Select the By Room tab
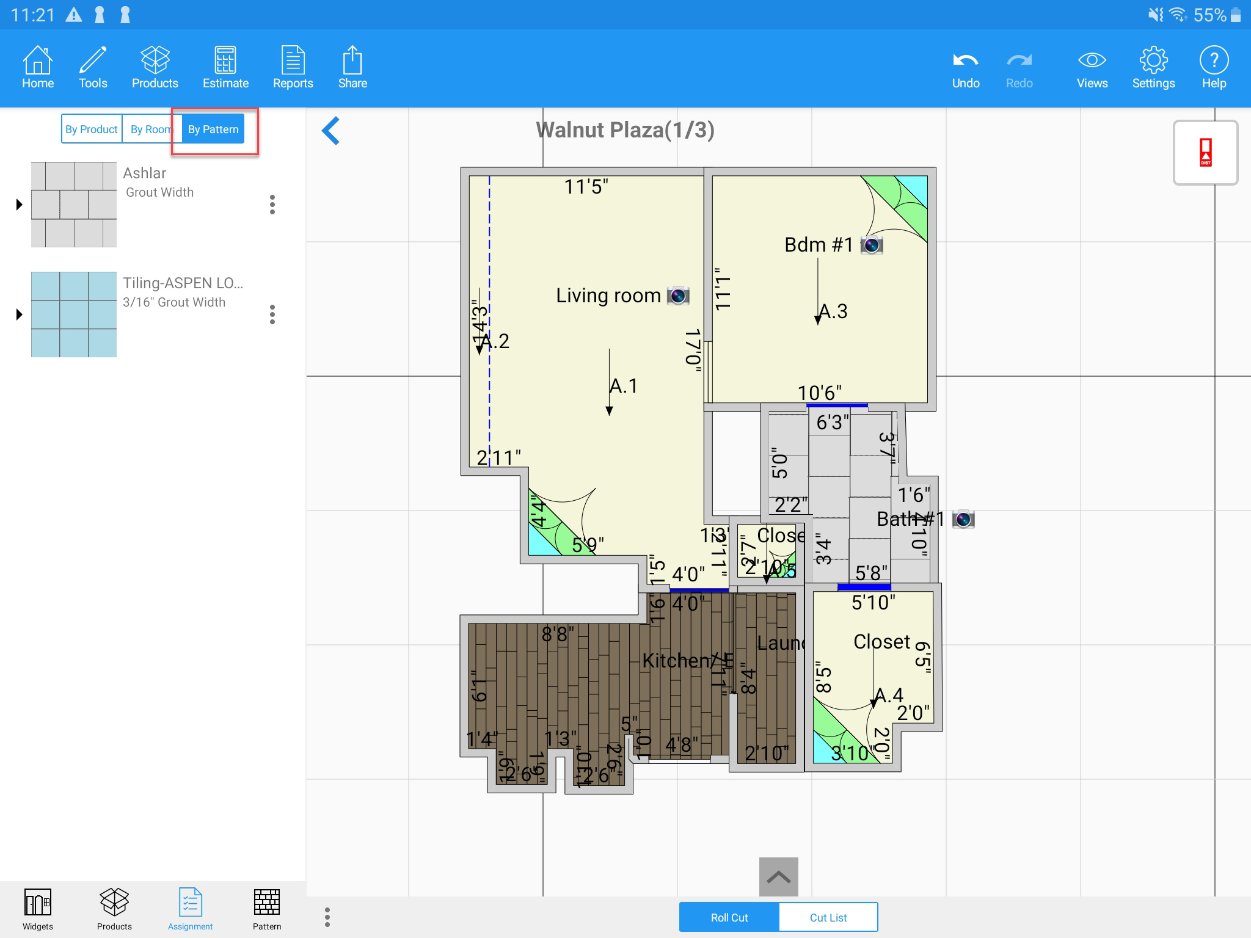 [150, 129]
